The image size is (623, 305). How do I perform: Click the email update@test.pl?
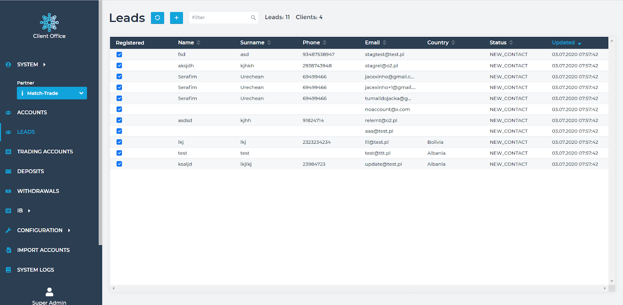[x=383, y=164]
